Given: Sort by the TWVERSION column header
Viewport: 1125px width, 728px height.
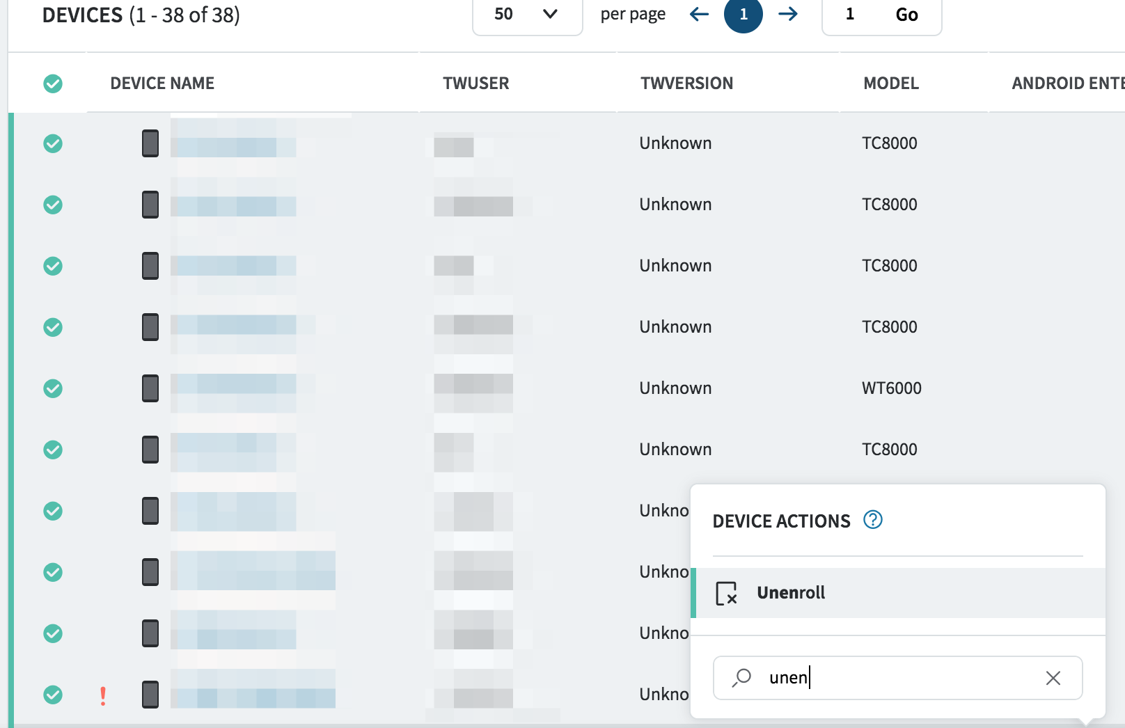Looking at the screenshot, I should (x=686, y=84).
